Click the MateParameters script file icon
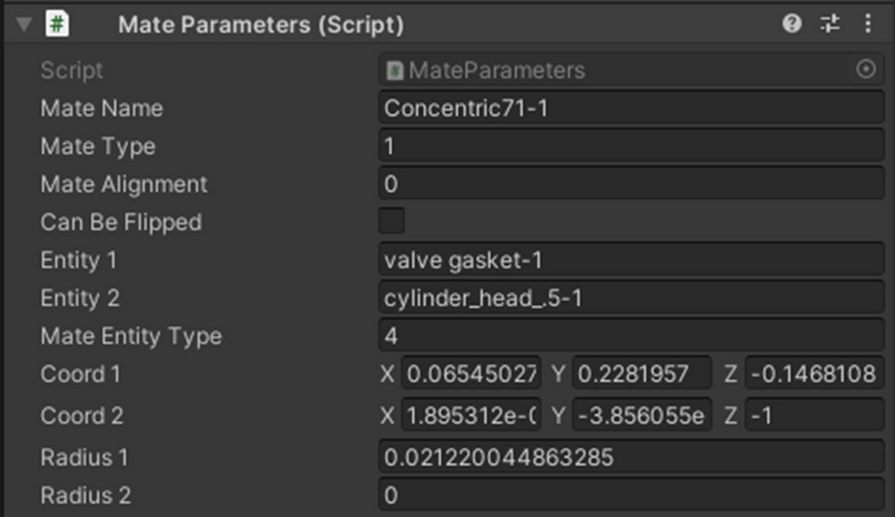This screenshot has width=895, height=517. [x=395, y=71]
